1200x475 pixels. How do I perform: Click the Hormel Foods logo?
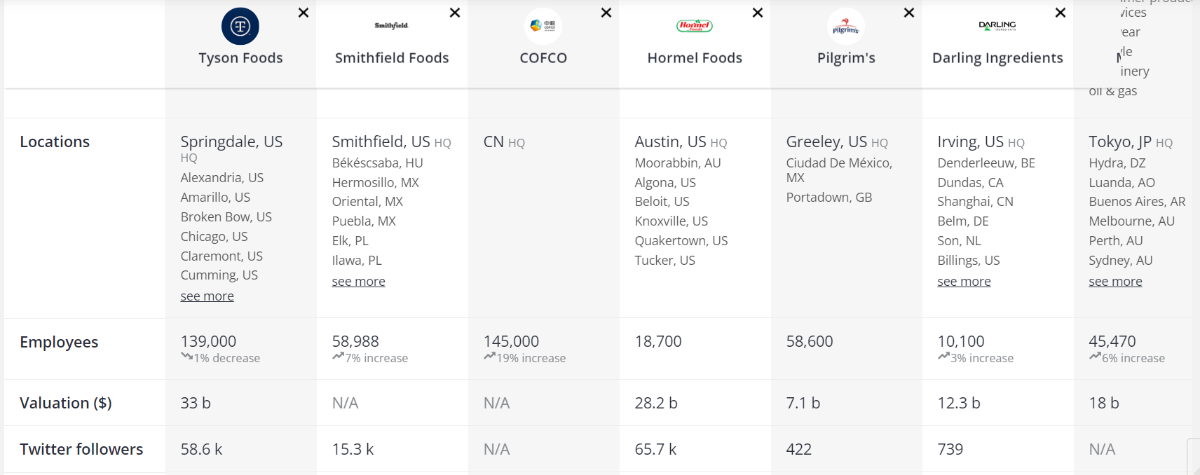point(695,26)
